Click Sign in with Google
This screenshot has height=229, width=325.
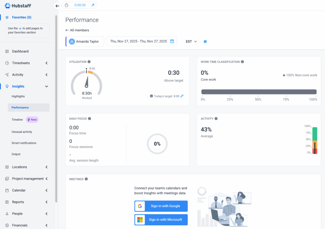pyautogui.click(x=161, y=206)
